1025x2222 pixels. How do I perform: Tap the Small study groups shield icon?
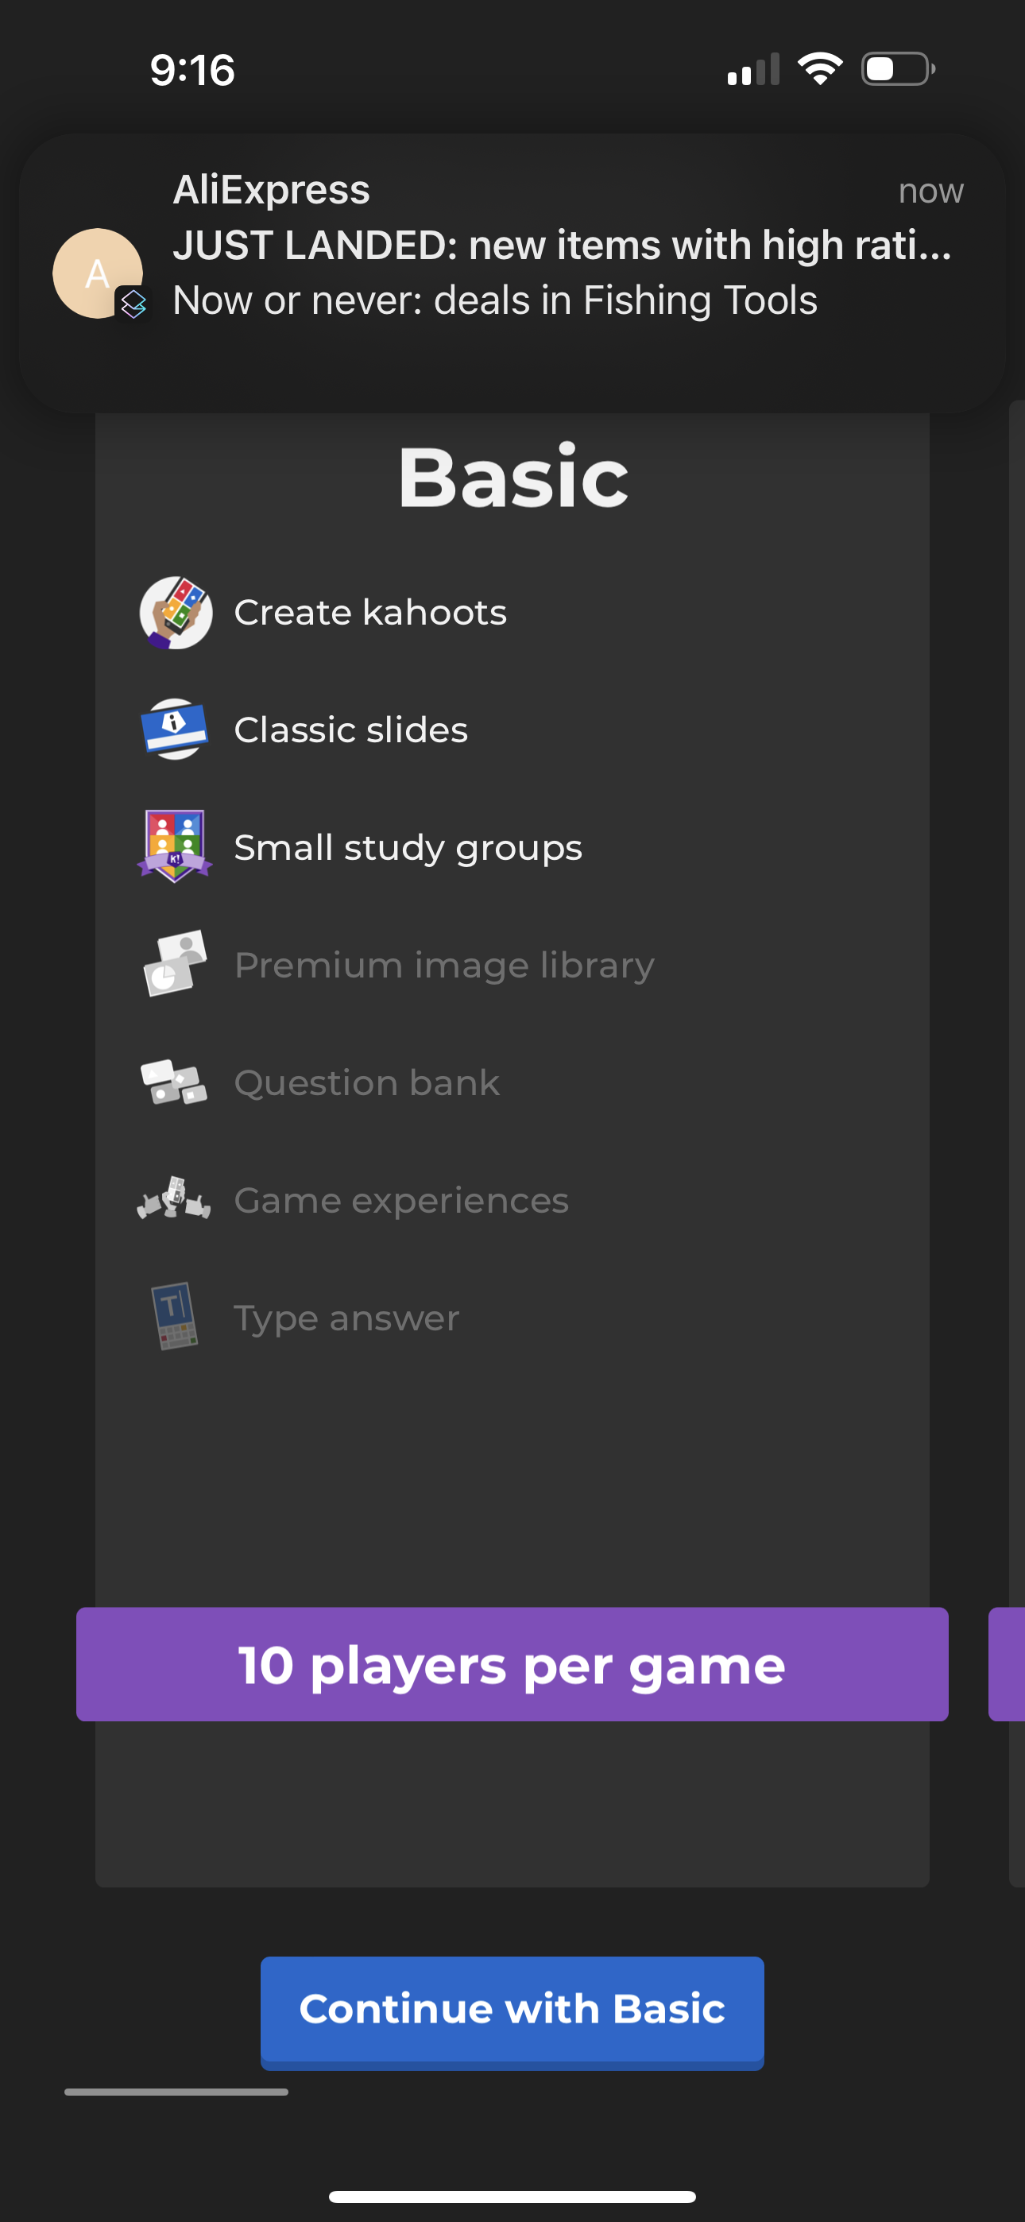[175, 847]
